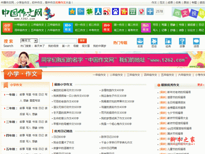Click the red jellyfish share icon
Image resolution: width=205 pixels, height=154 pixels.
(x=141, y=12)
